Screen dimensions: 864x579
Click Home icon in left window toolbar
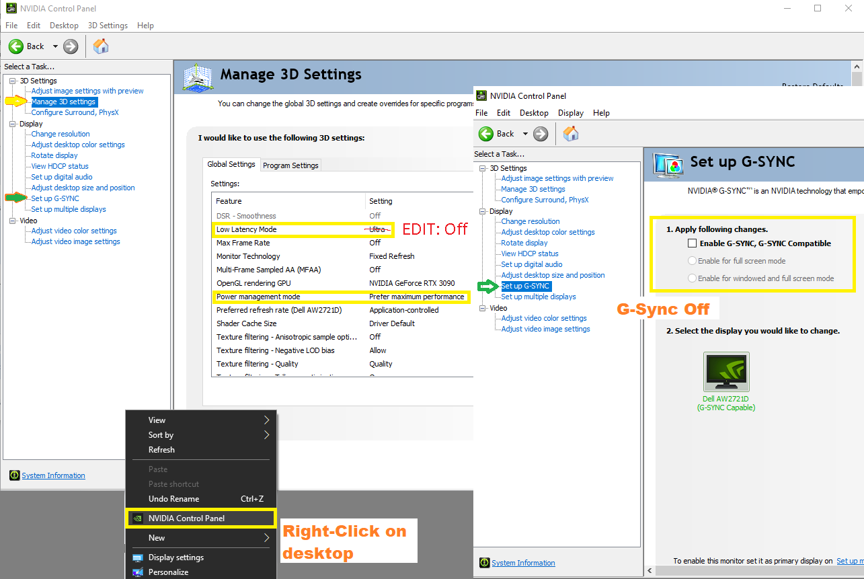[101, 46]
